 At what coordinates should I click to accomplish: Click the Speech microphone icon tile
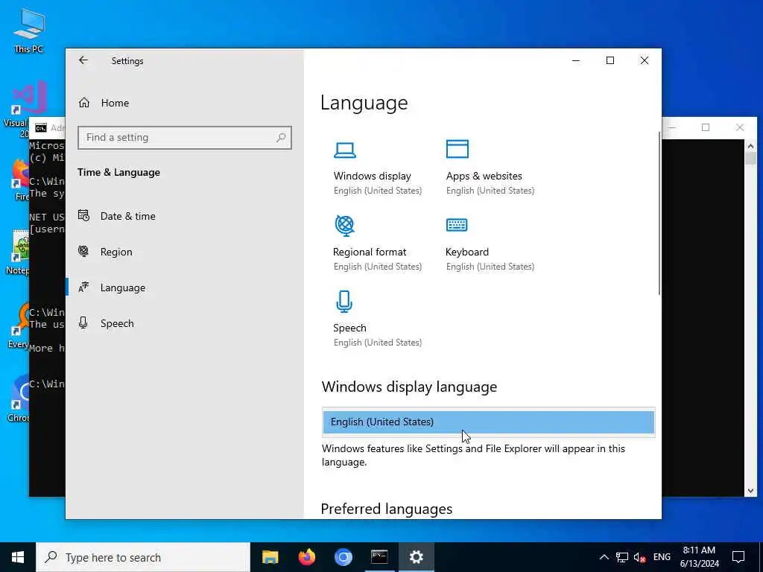pyautogui.click(x=344, y=301)
